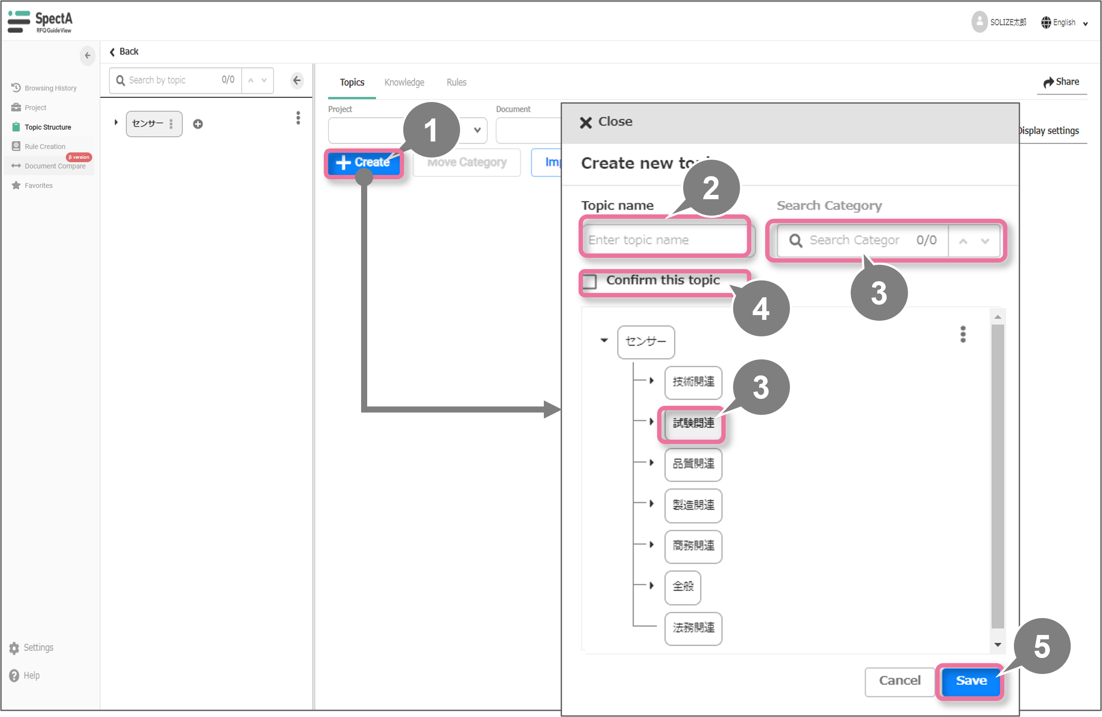
Task: Click the plus icon beside センサー
Action: point(198,124)
